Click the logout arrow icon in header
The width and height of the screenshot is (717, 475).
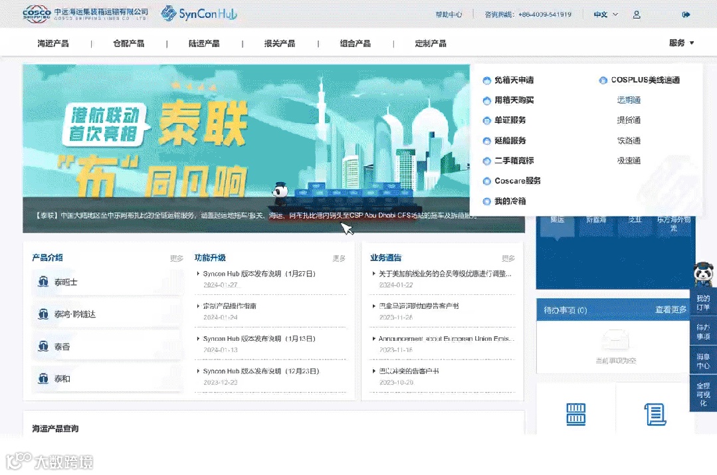point(686,15)
